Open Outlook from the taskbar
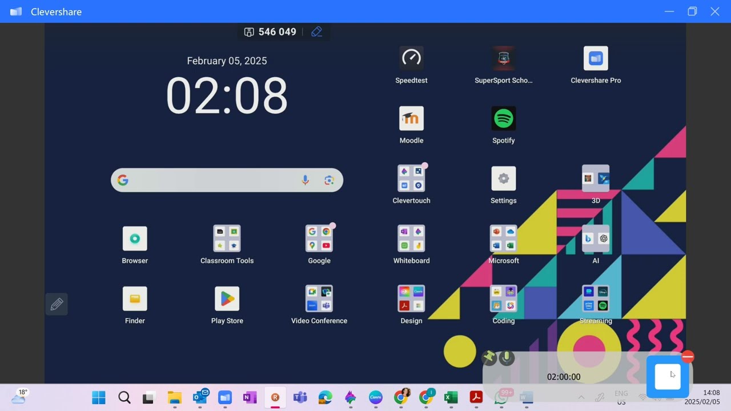731x411 pixels. [200, 397]
